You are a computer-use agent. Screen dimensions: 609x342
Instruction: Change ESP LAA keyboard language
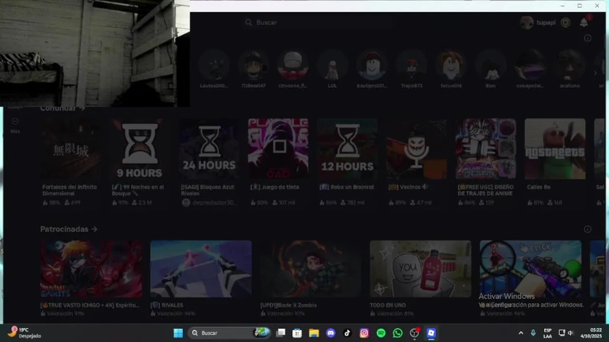[548, 333]
